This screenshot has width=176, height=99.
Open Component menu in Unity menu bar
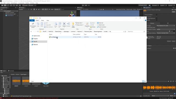(x=21, y=3)
